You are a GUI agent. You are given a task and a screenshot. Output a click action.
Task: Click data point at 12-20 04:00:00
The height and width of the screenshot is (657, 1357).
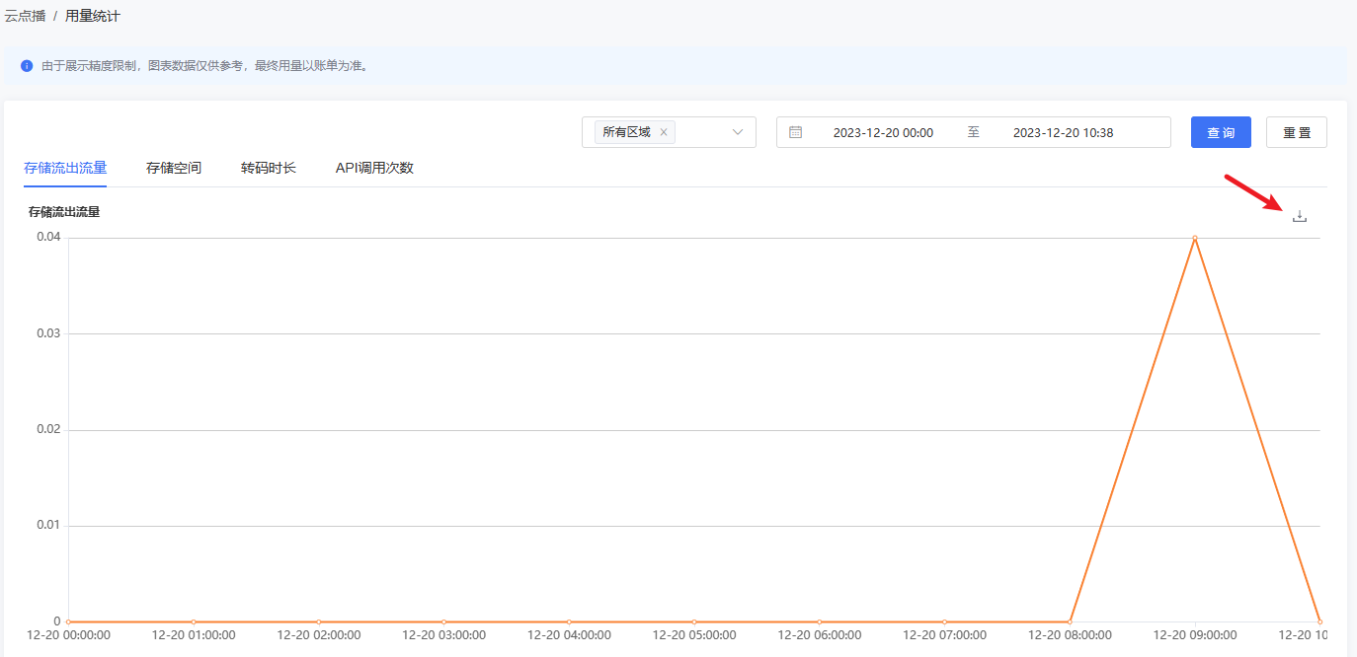click(569, 621)
